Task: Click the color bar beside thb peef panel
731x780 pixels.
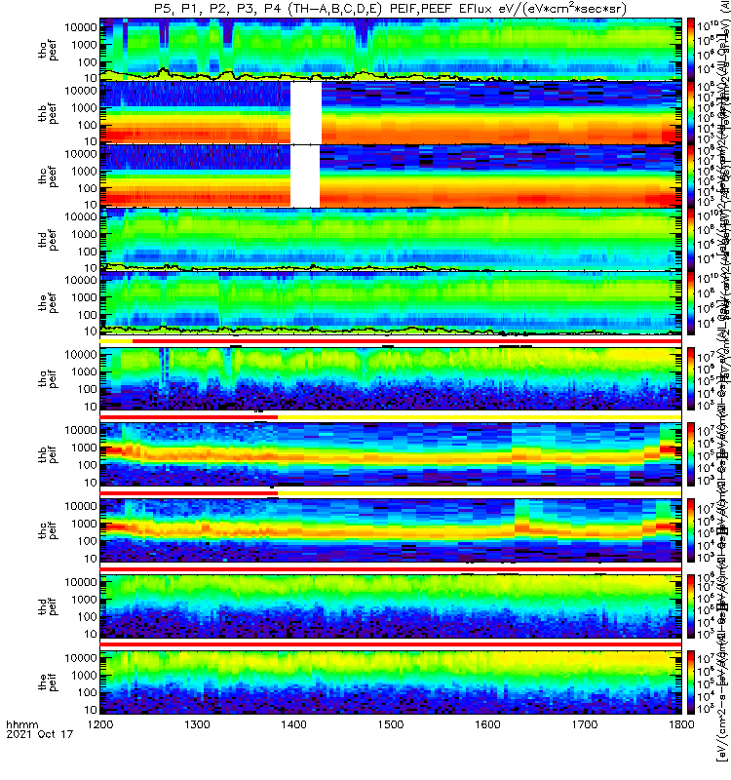Action: (x=691, y=112)
